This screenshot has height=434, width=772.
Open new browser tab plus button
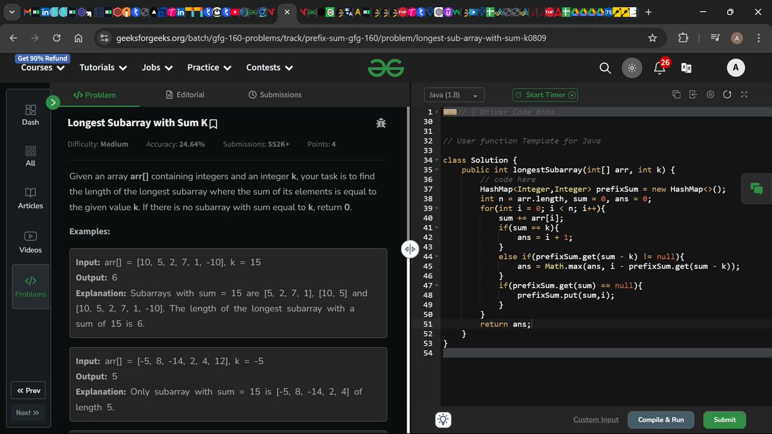click(648, 12)
